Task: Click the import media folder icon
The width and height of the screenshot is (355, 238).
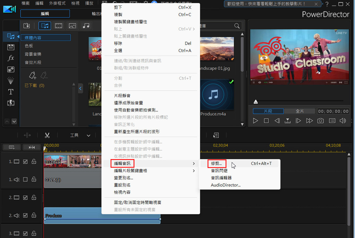Action: [26, 26]
